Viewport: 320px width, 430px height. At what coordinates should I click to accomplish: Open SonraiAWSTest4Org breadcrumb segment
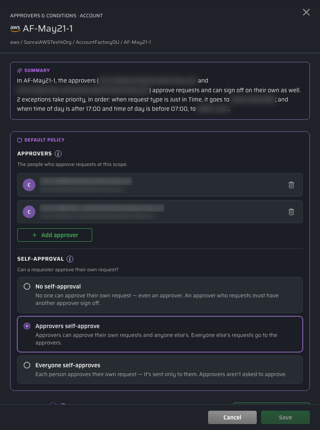point(48,42)
